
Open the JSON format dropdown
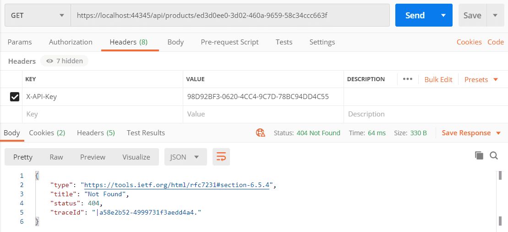tap(185, 157)
